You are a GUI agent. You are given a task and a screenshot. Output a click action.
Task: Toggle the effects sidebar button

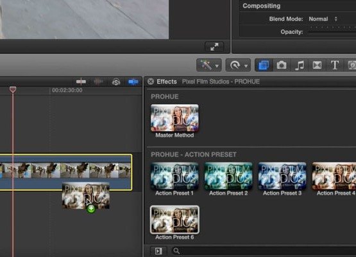pos(158,251)
